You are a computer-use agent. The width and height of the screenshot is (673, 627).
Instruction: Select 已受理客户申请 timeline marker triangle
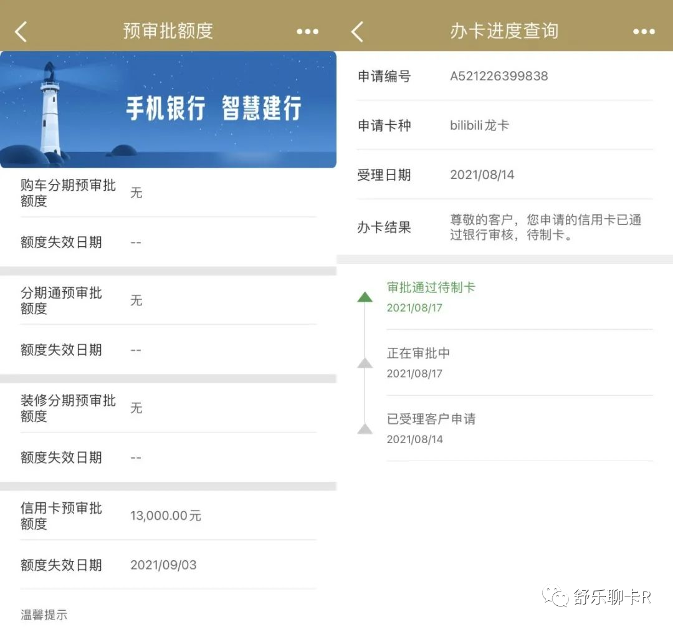pos(365,428)
